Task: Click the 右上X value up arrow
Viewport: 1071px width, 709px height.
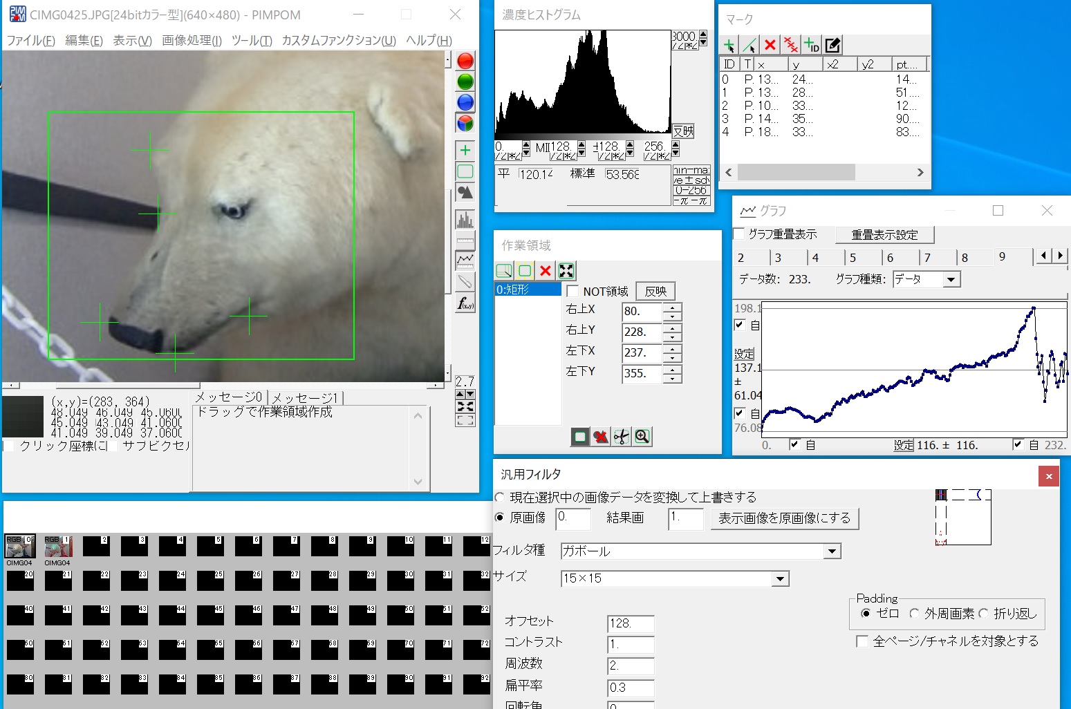Action: click(x=672, y=308)
